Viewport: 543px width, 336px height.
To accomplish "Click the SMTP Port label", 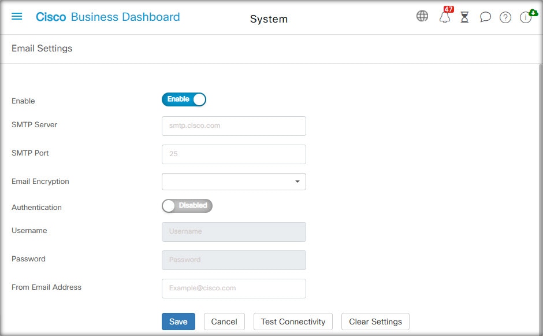I will [30, 153].
